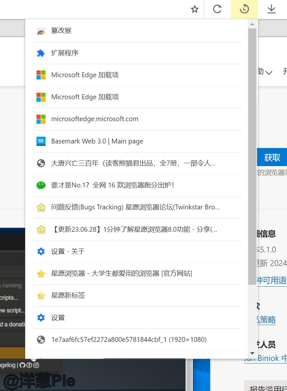
Task: Click the history list scrollbar thumb
Action: [252, 155]
